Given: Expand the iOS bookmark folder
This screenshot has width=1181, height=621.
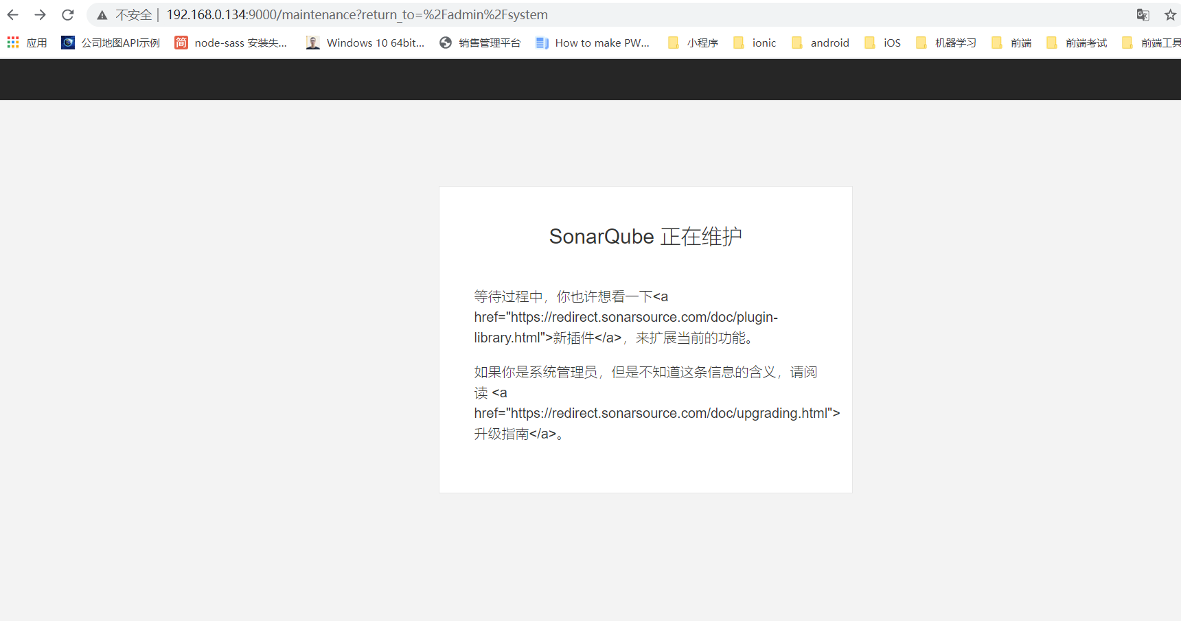Looking at the screenshot, I should [x=883, y=43].
